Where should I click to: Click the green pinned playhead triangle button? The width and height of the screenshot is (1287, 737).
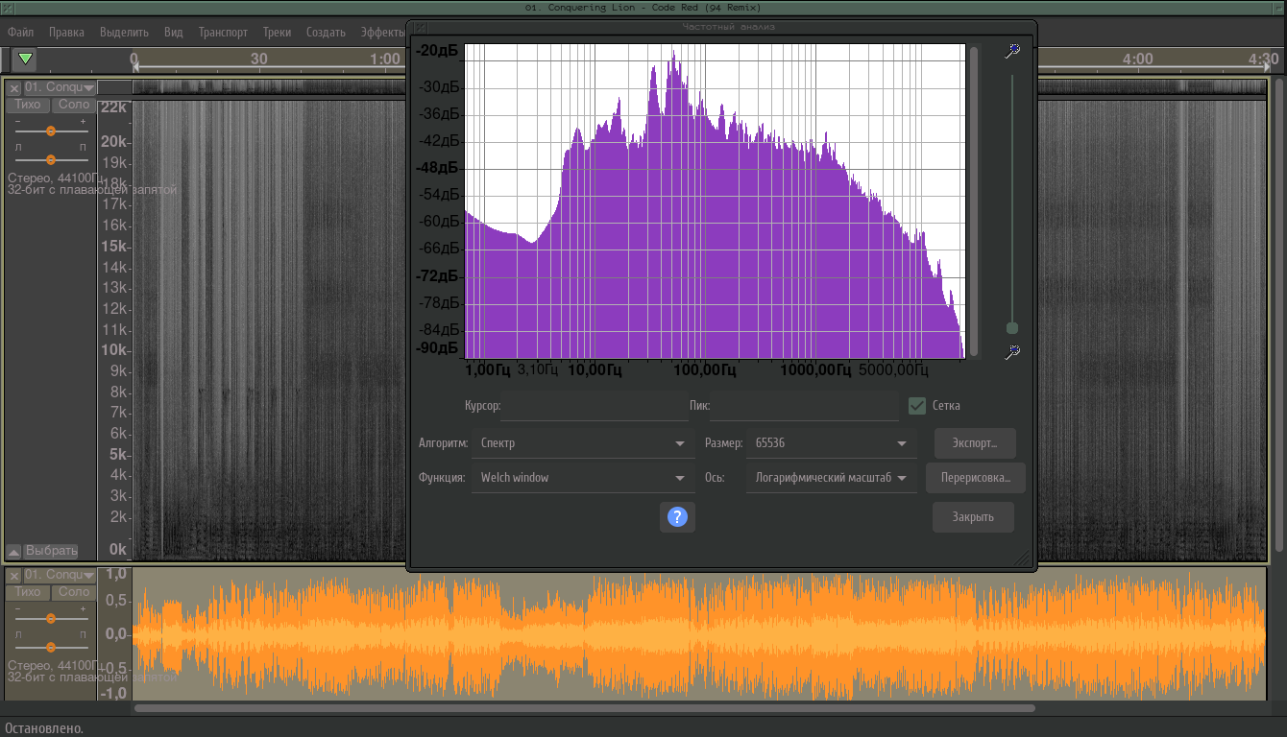pos(26,59)
